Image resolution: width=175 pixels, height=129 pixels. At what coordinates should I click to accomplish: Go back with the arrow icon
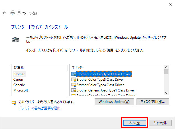(4, 13)
